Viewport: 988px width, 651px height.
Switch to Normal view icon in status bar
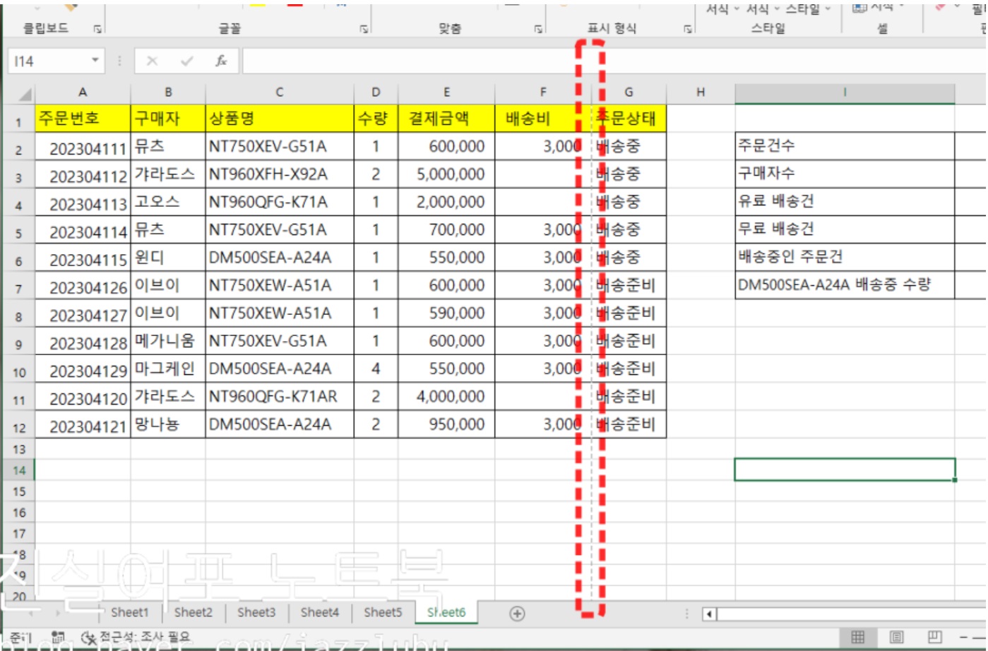pos(858,638)
